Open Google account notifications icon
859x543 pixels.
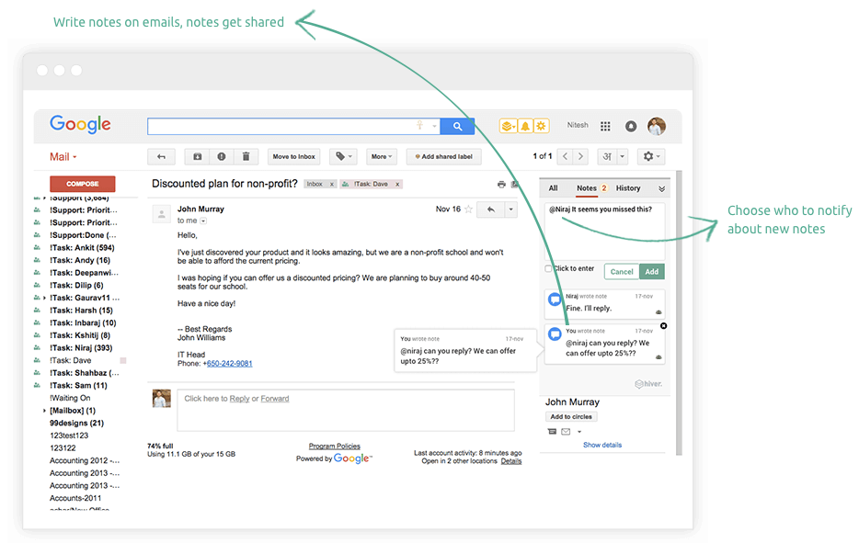tap(631, 127)
